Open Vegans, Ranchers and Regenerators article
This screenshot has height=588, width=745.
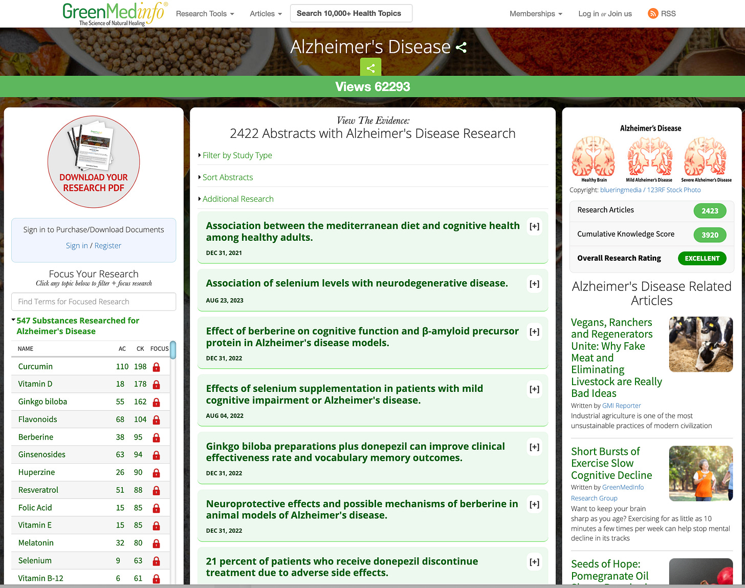(617, 358)
